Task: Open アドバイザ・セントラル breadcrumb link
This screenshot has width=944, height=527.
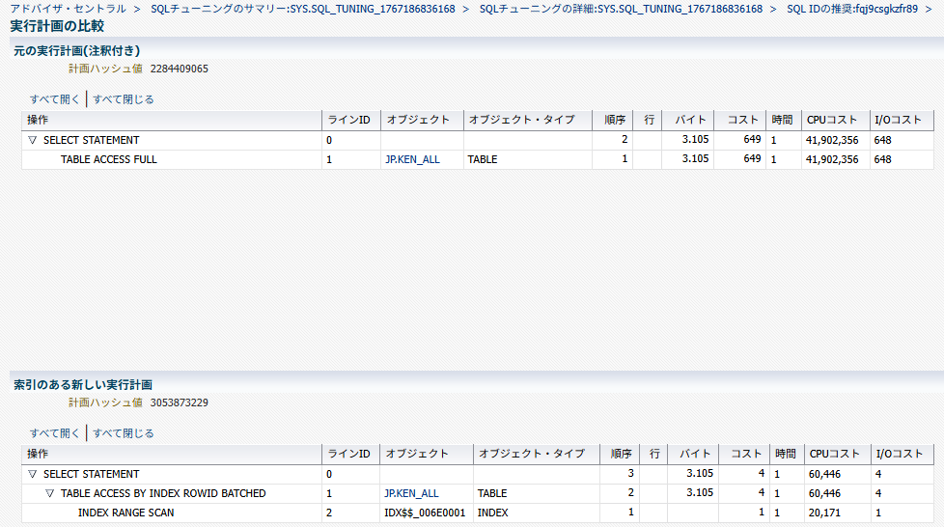Action: [68, 9]
